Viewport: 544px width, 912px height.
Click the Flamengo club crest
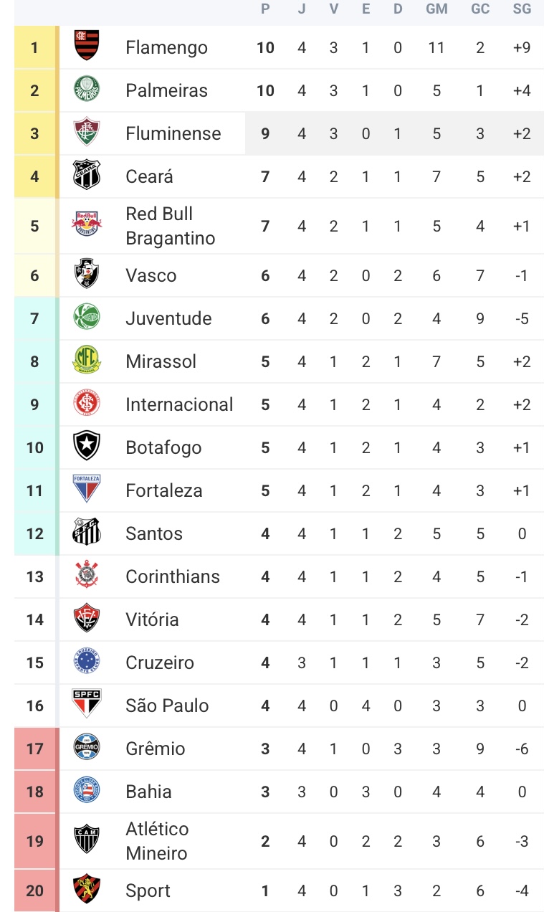pos(87,46)
